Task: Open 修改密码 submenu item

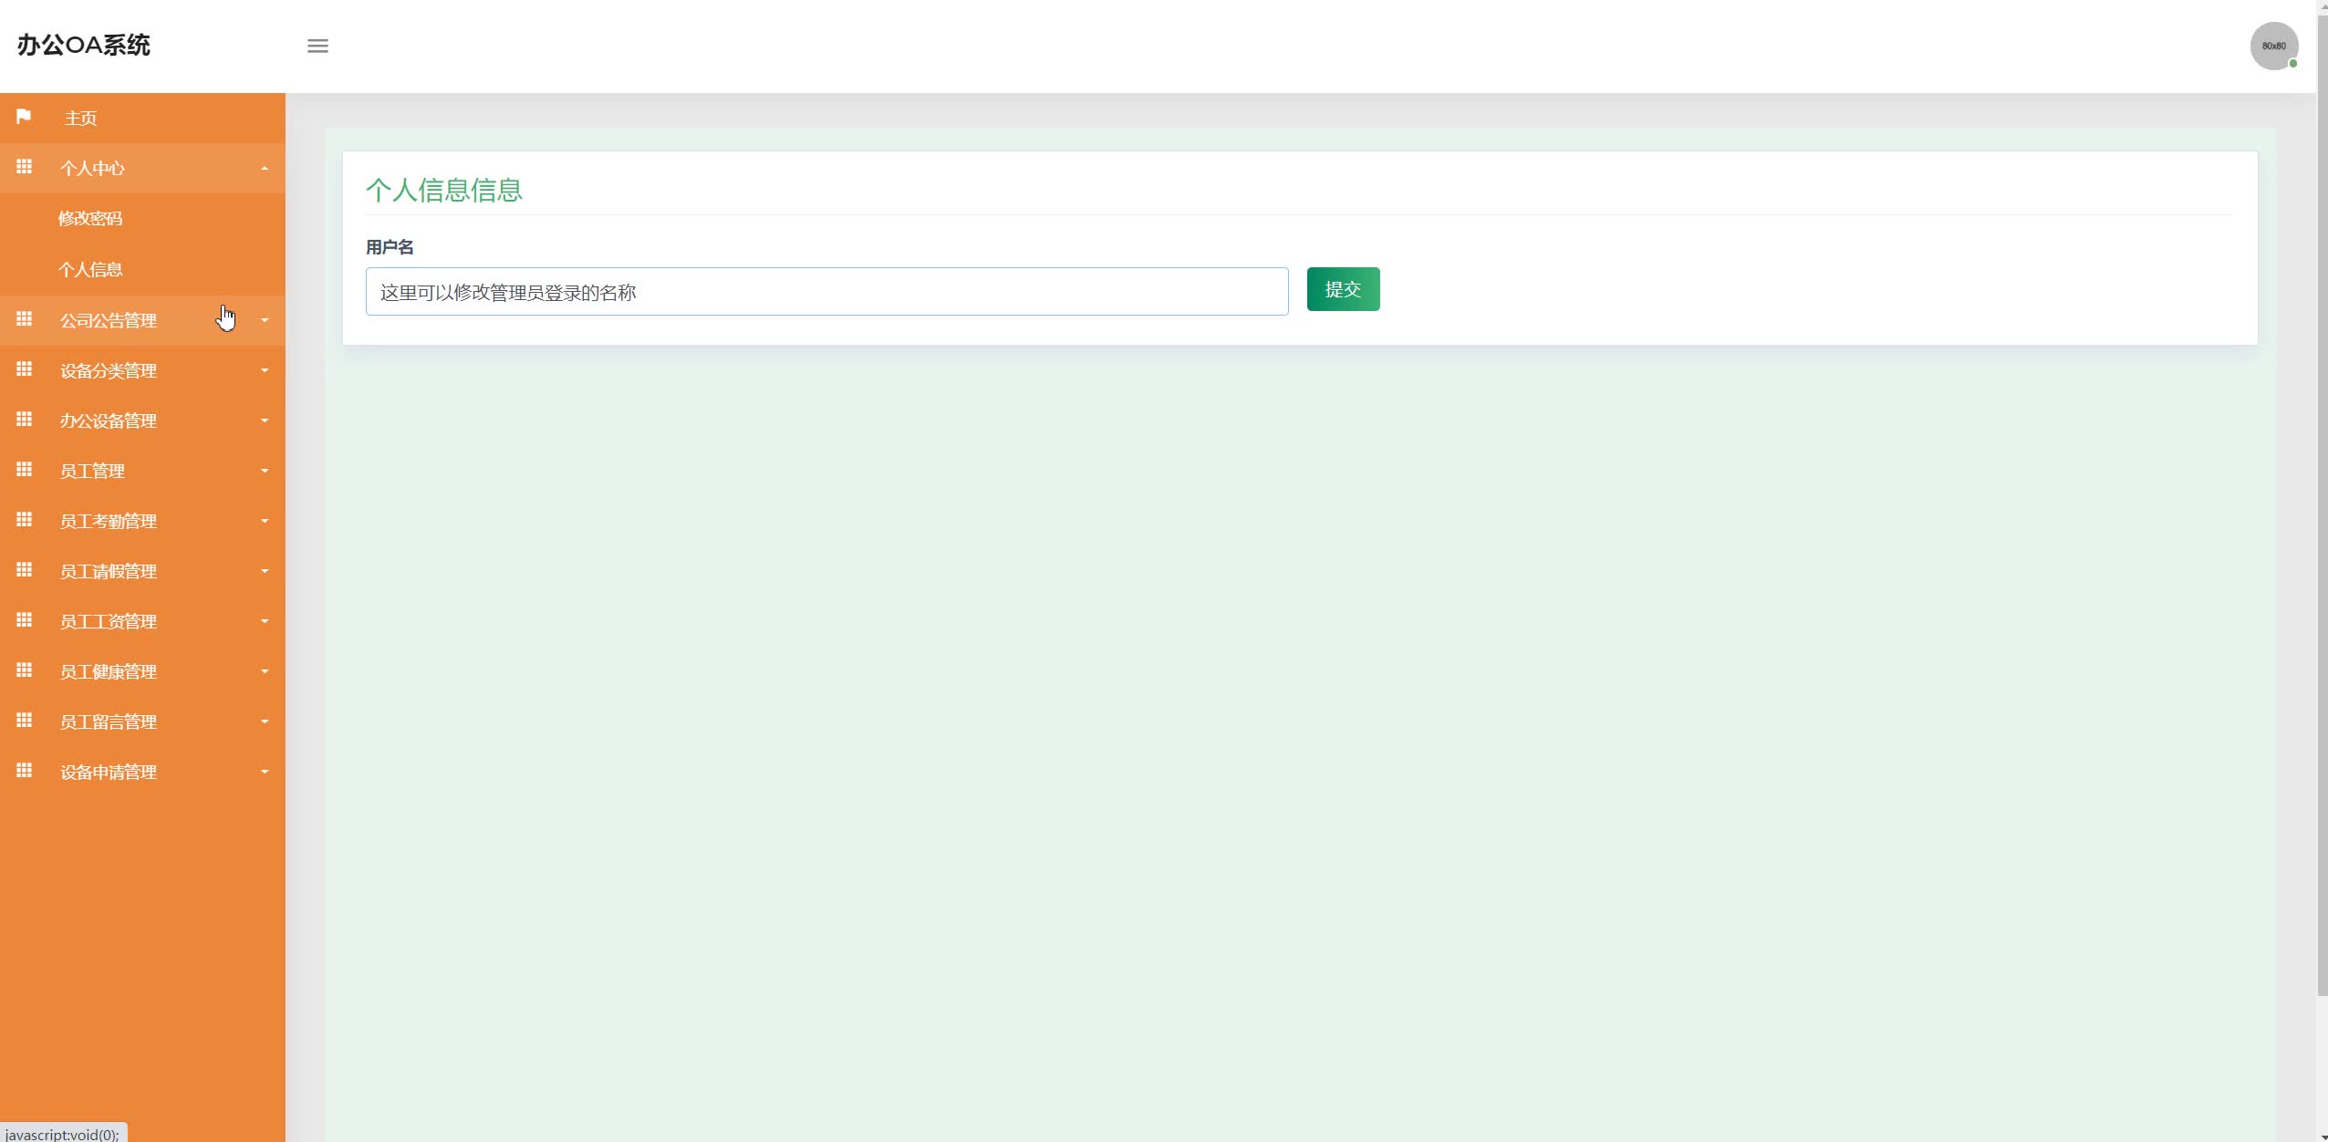Action: [90, 219]
